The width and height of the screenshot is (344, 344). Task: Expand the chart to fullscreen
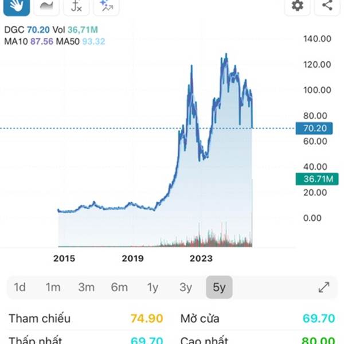coord(324,287)
